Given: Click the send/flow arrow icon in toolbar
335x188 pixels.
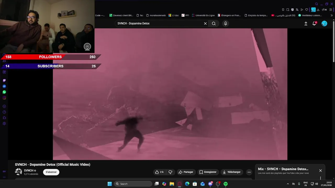Looking at the screenshot, I should [302, 10].
